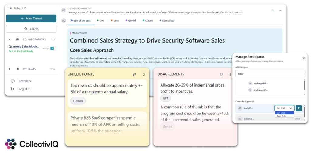Click the Gemini tag under rule of thumb point
This screenshot has width=311, height=160.
coord(168,127)
